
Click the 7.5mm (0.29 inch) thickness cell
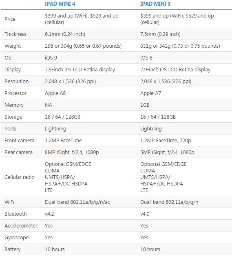point(161,34)
